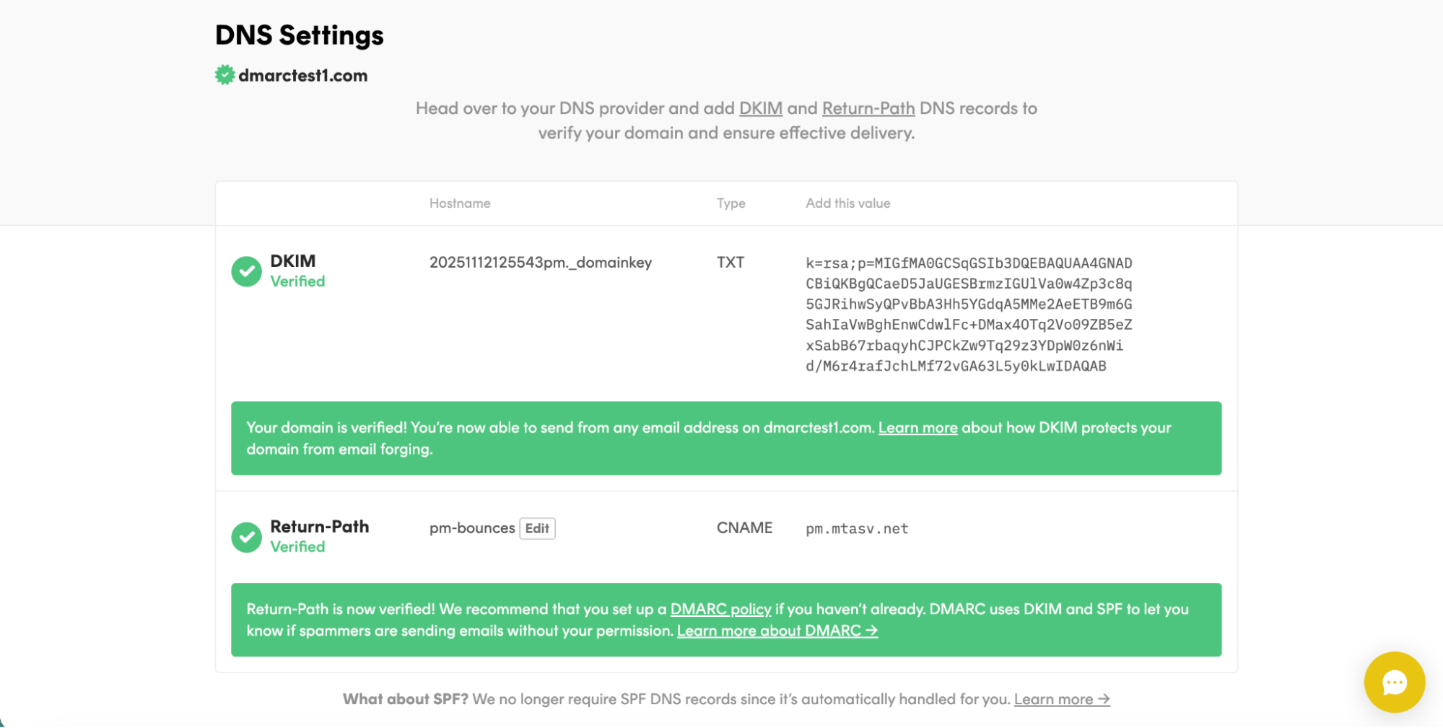
Task: Open the DKIM link in the instructions
Action: point(759,108)
